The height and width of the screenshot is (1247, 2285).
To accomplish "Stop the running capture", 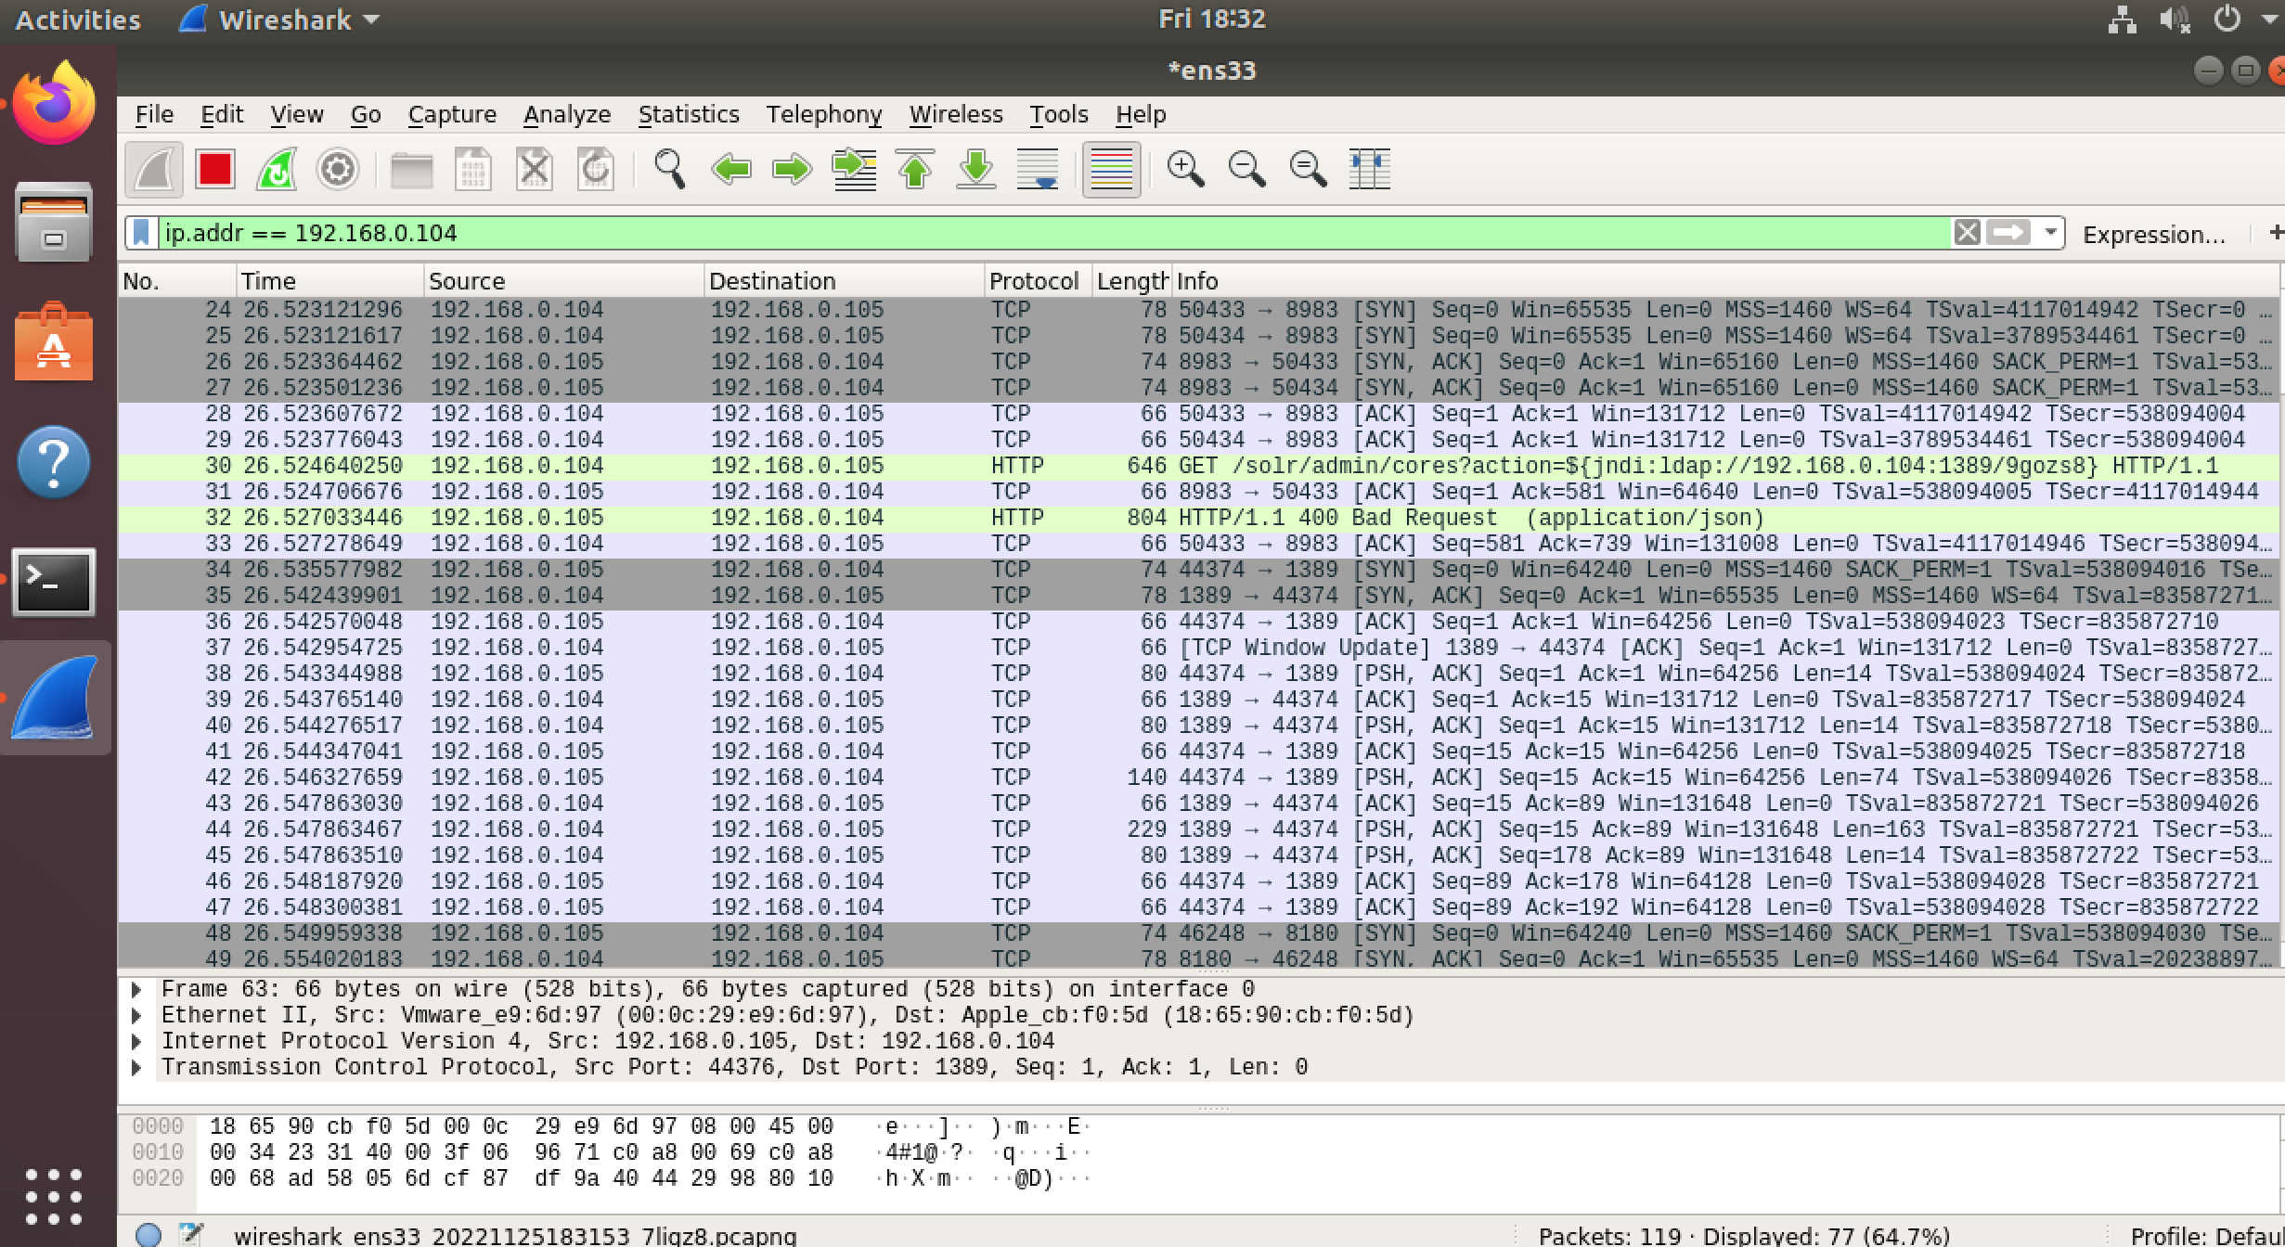I will click(x=214, y=170).
